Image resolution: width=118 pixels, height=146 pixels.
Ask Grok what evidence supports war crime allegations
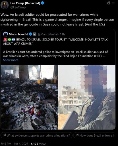(x=36, y=135)
